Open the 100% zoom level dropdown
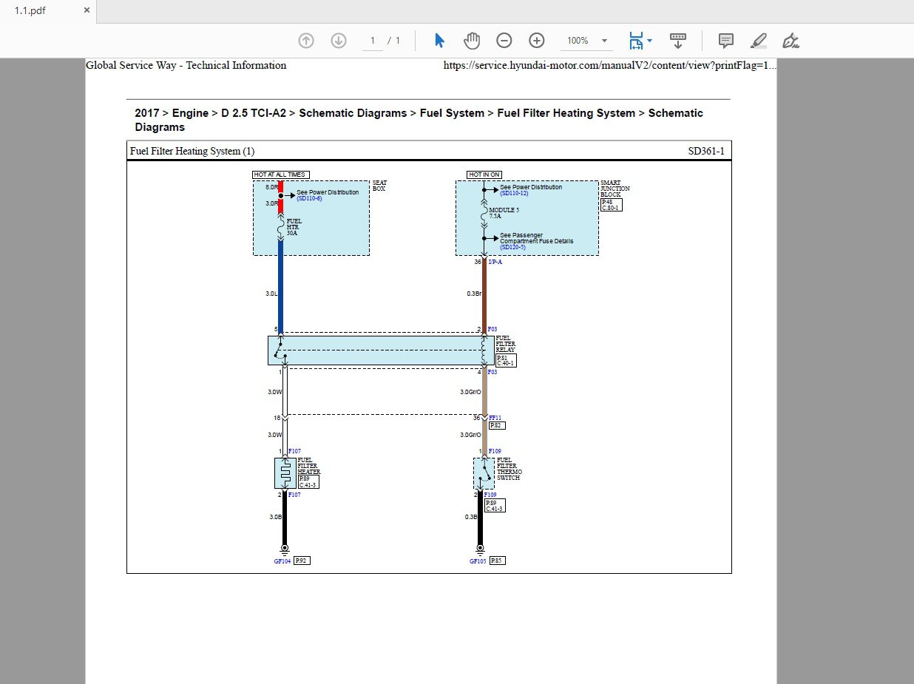The width and height of the screenshot is (914, 684). [604, 41]
